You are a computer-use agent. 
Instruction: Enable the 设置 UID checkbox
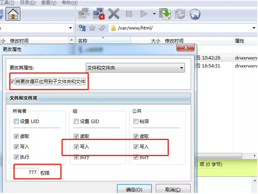(16, 122)
